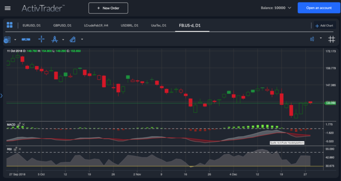Viewport: 341px width, 181px height.
Task: Expand the chart type dropdown arrow
Action: [321, 38]
